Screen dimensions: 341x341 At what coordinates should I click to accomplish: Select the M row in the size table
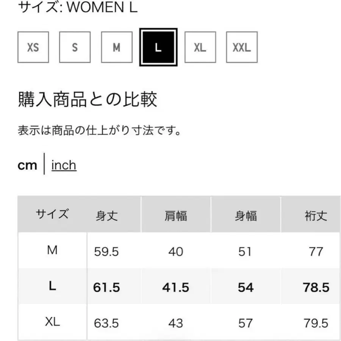[53, 251]
